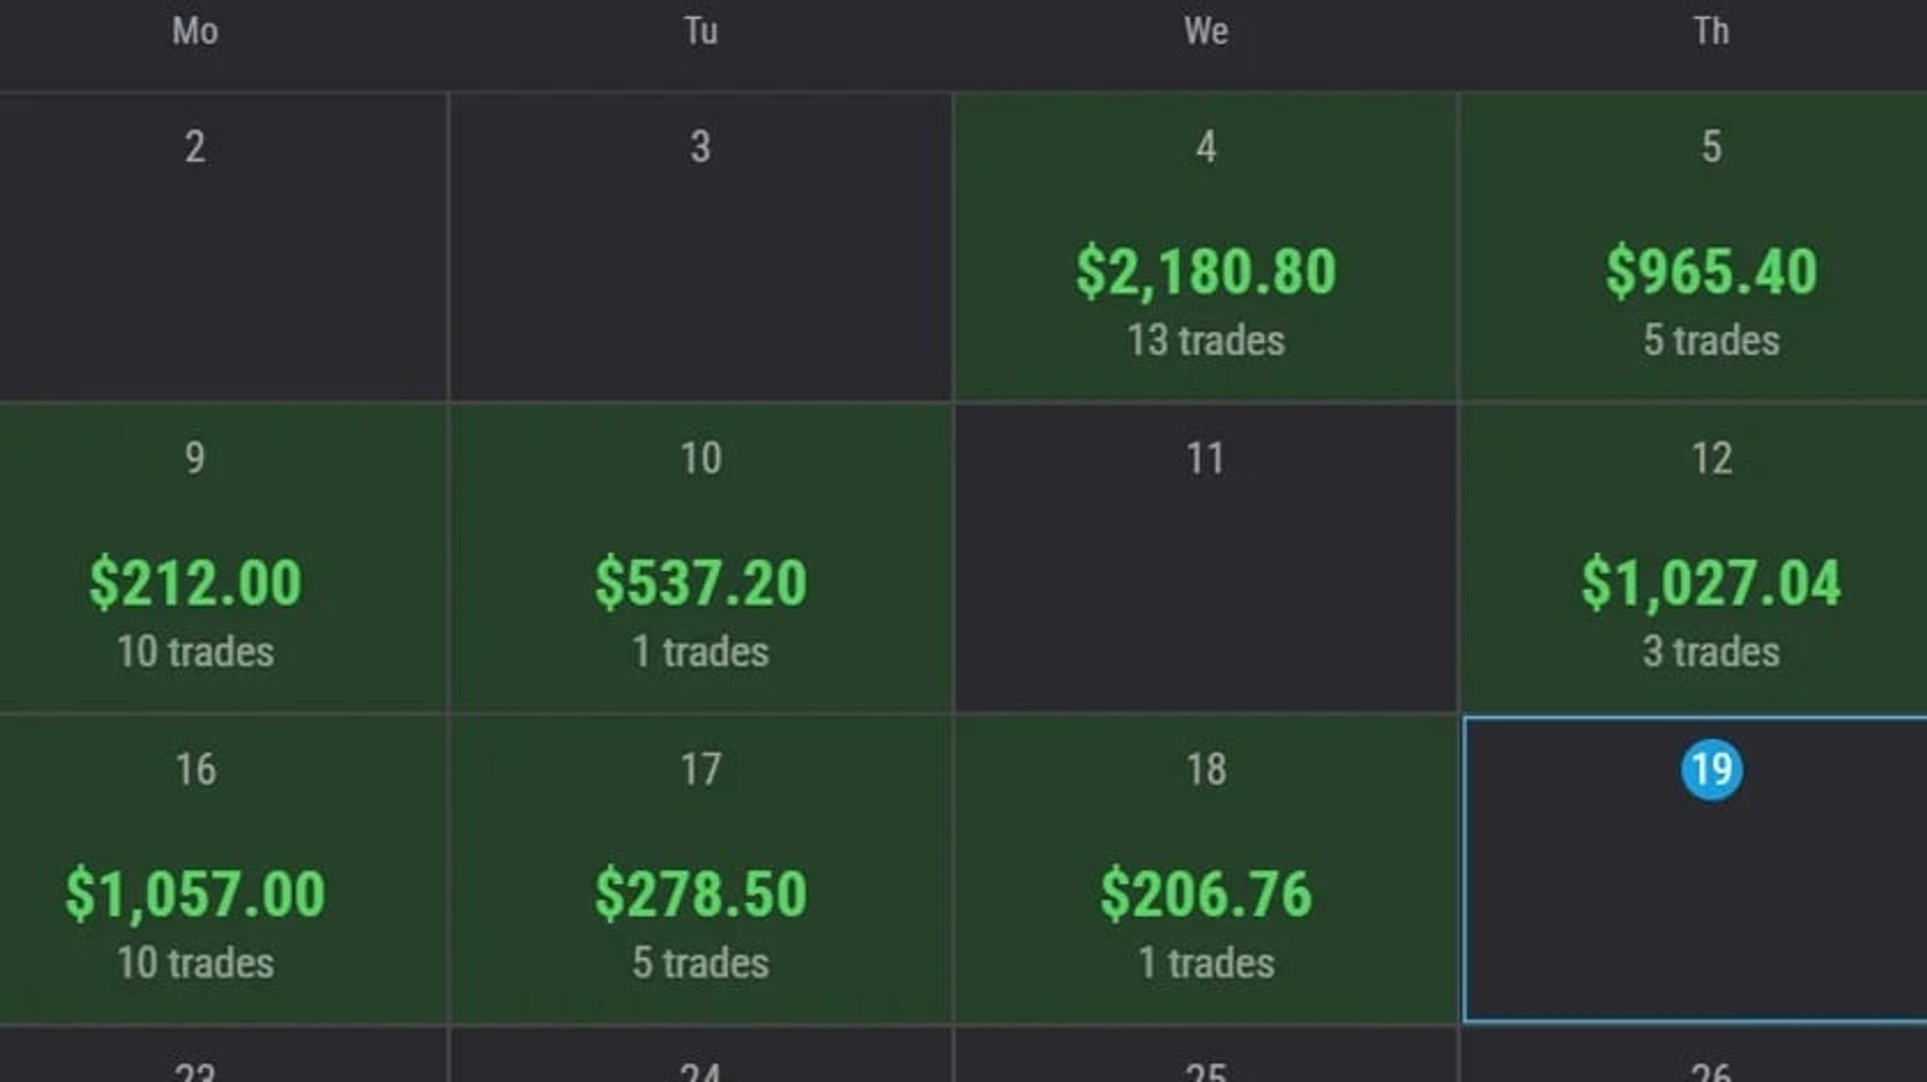Open the day 12 cell showing $1,027.04

1694,558
